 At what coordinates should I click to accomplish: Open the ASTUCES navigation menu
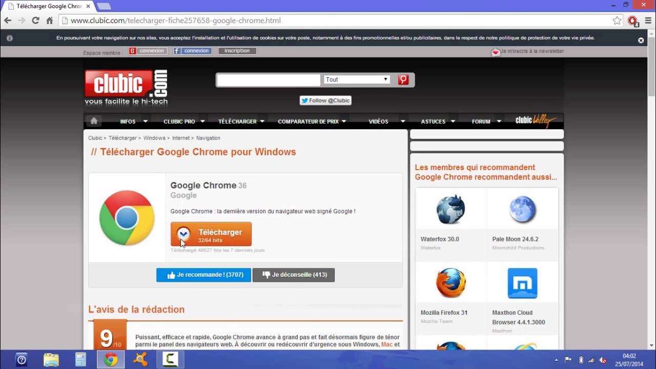tap(433, 121)
